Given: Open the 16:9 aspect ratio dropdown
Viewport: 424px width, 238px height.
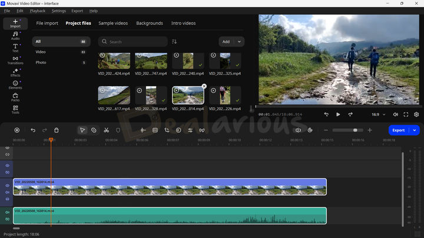Looking at the screenshot, I should tap(378, 115).
